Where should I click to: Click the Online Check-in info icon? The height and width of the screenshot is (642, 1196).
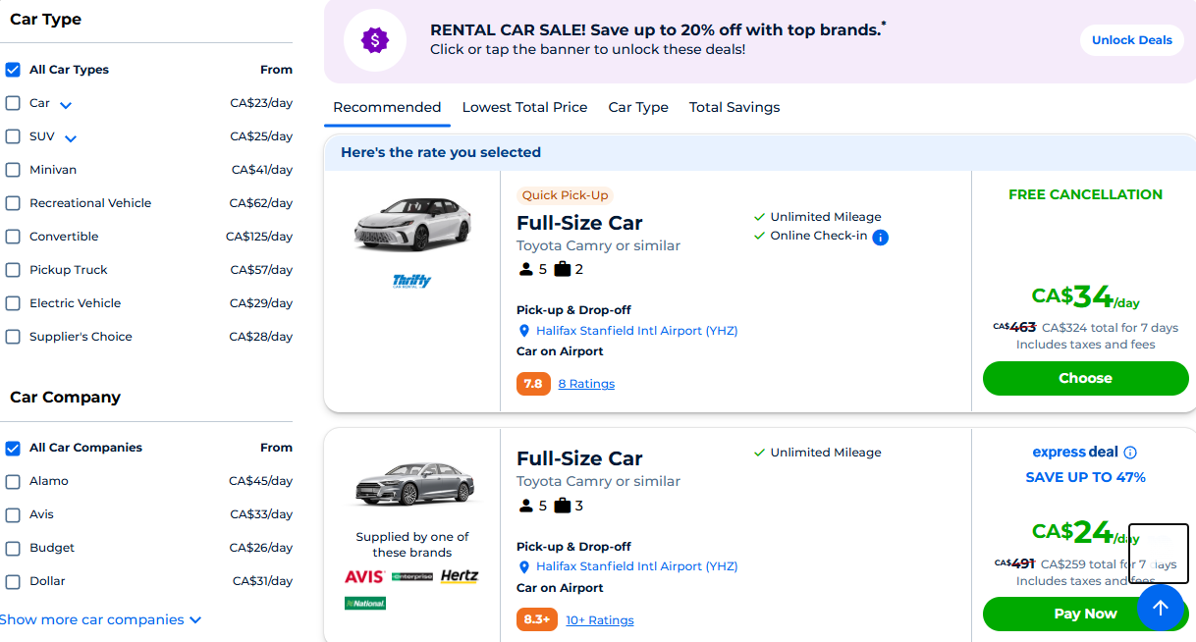(x=881, y=237)
